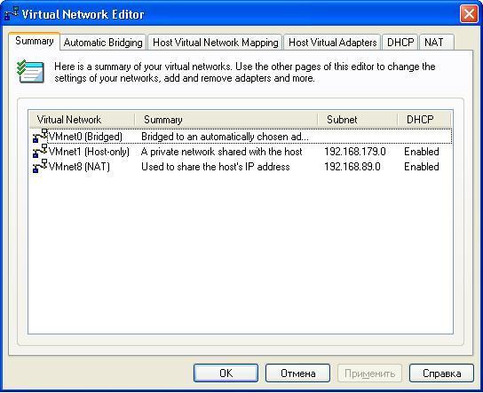This screenshot has height=393, width=483.
Task: Sort by Subnet column header
Action: pos(358,120)
